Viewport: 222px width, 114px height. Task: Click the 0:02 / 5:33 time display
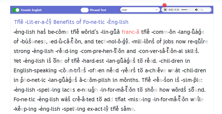coord(174,10)
